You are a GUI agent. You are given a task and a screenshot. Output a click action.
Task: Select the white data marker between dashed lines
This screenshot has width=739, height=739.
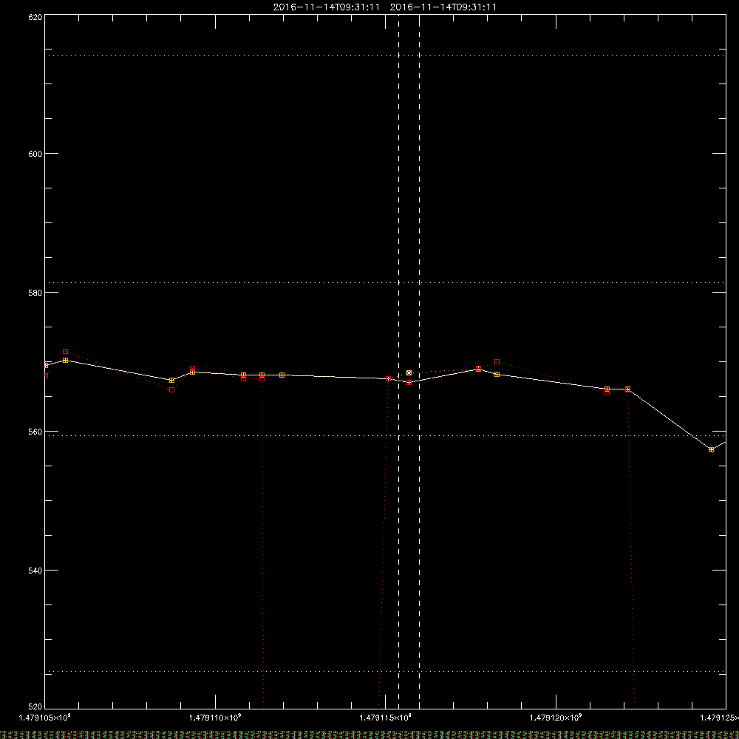[409, 372]
